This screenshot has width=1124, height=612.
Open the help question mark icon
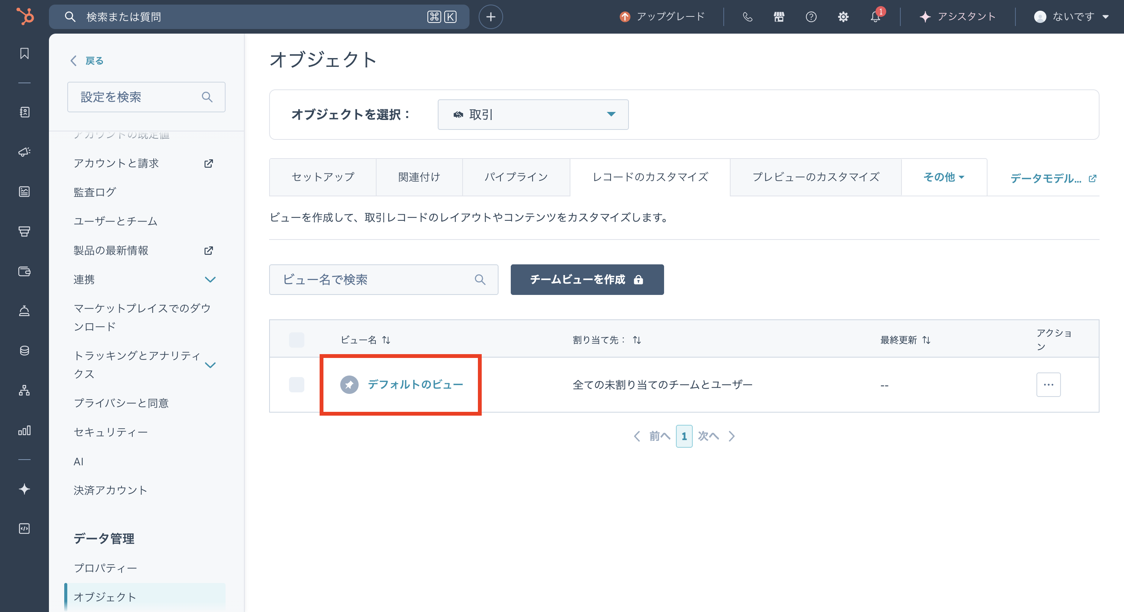811,16
